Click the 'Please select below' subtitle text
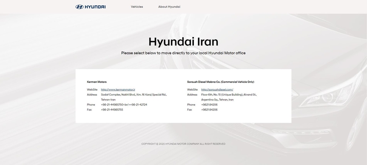 pos(183,53)
